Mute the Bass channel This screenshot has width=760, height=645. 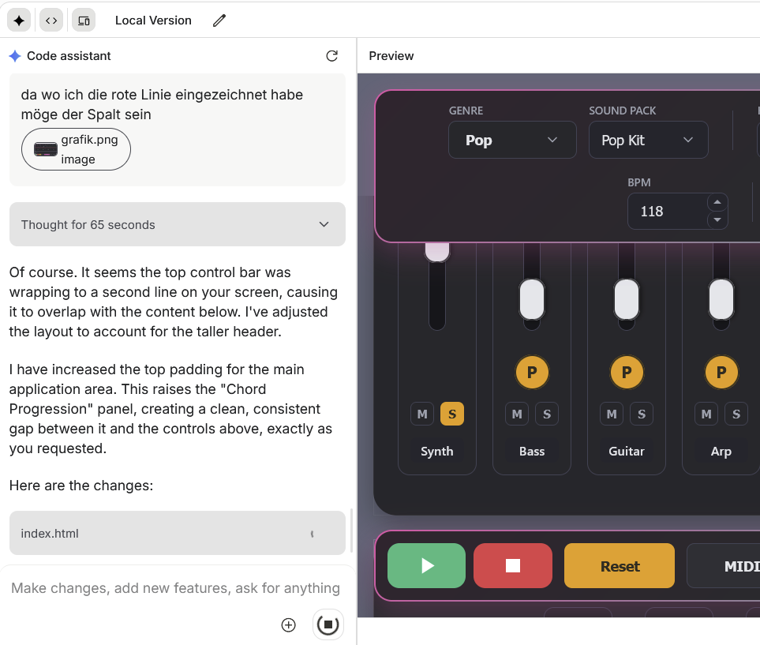click(517, 414)
